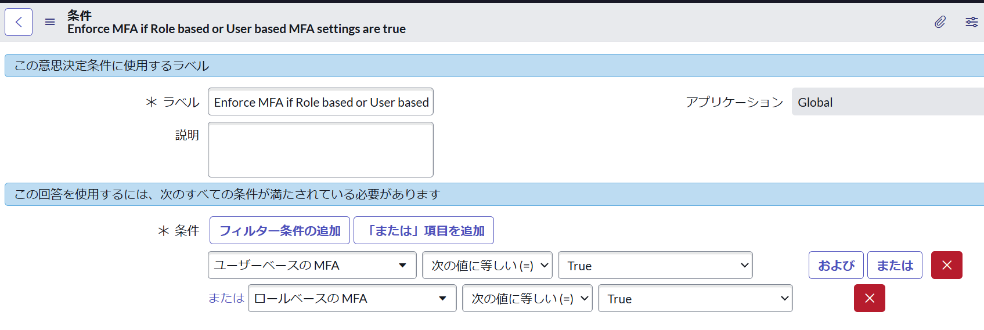Click the 次のすべての条件が満たされている section header

point(494,194)
